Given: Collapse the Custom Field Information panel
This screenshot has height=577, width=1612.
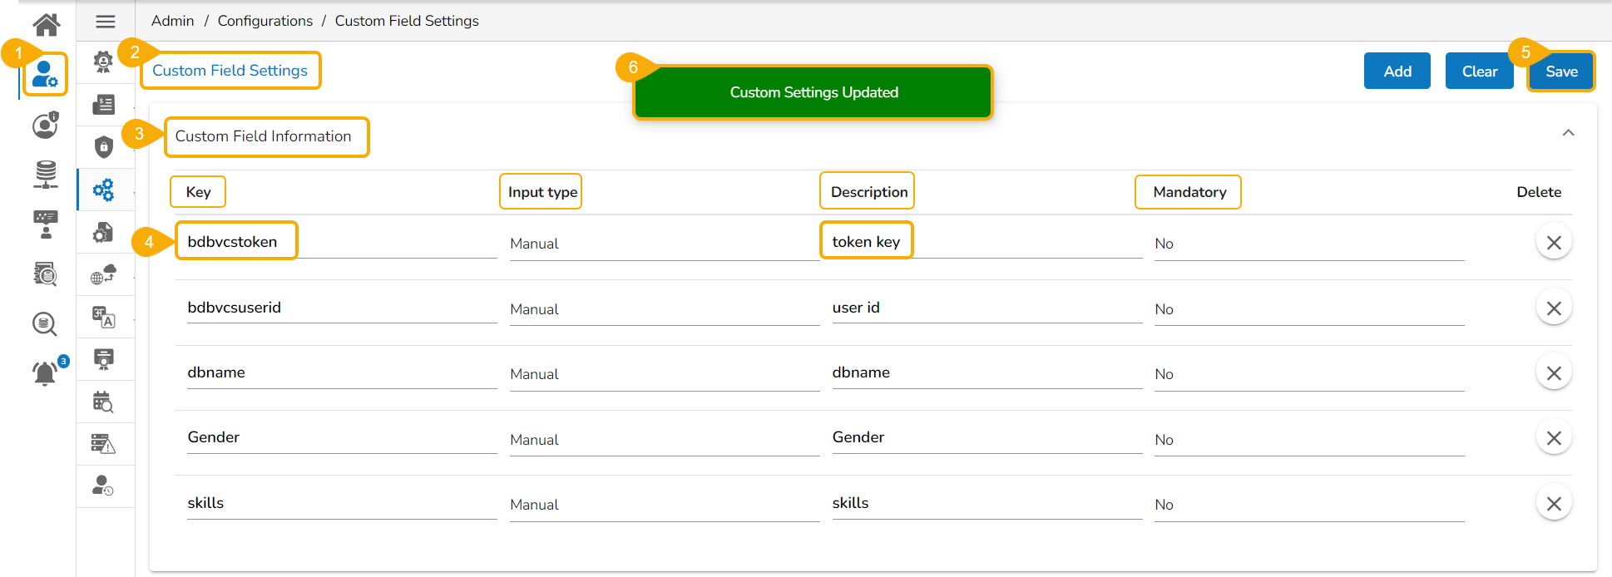Looking at the screenshot, I should point(1568,133).
